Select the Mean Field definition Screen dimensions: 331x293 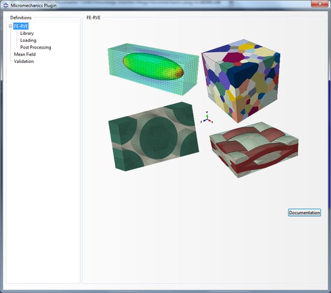[x=25, y=54]
